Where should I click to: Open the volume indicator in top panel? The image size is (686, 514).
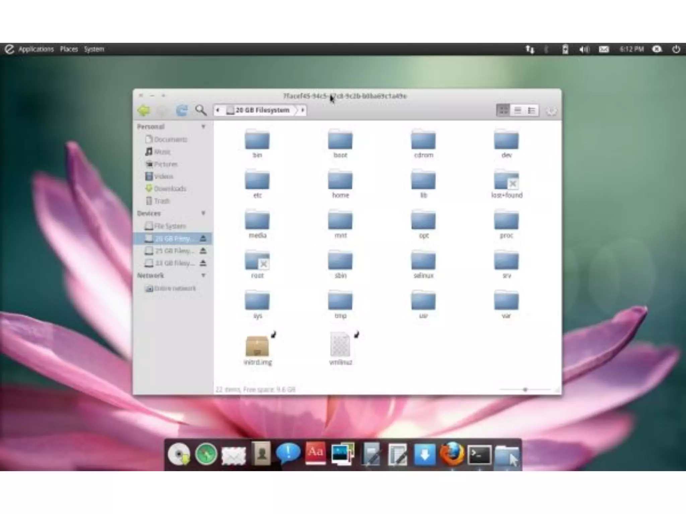584,50
